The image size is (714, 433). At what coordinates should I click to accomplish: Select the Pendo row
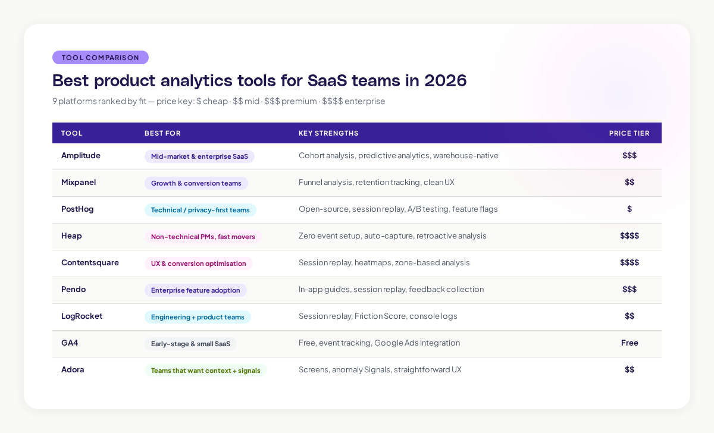(73, 290)
